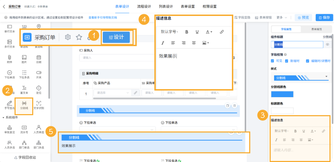The width and height of the screenshot is (334, 162).
Task: Expand the 更多 menu in toolbar
Action: [x=281, y=17]
